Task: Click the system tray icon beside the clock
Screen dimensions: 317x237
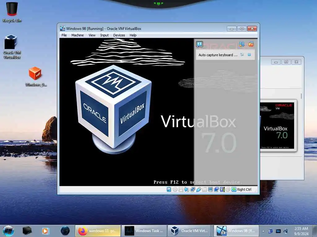Action: (286, 231)
